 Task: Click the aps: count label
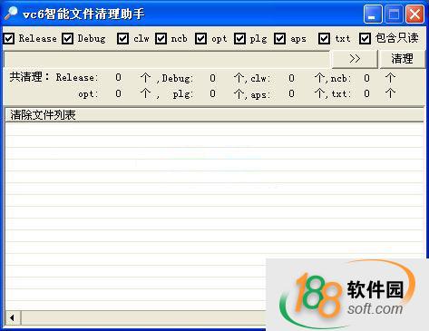[260, 94]
